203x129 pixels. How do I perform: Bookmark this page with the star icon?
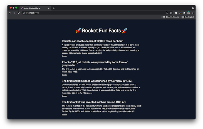[171, 13]
